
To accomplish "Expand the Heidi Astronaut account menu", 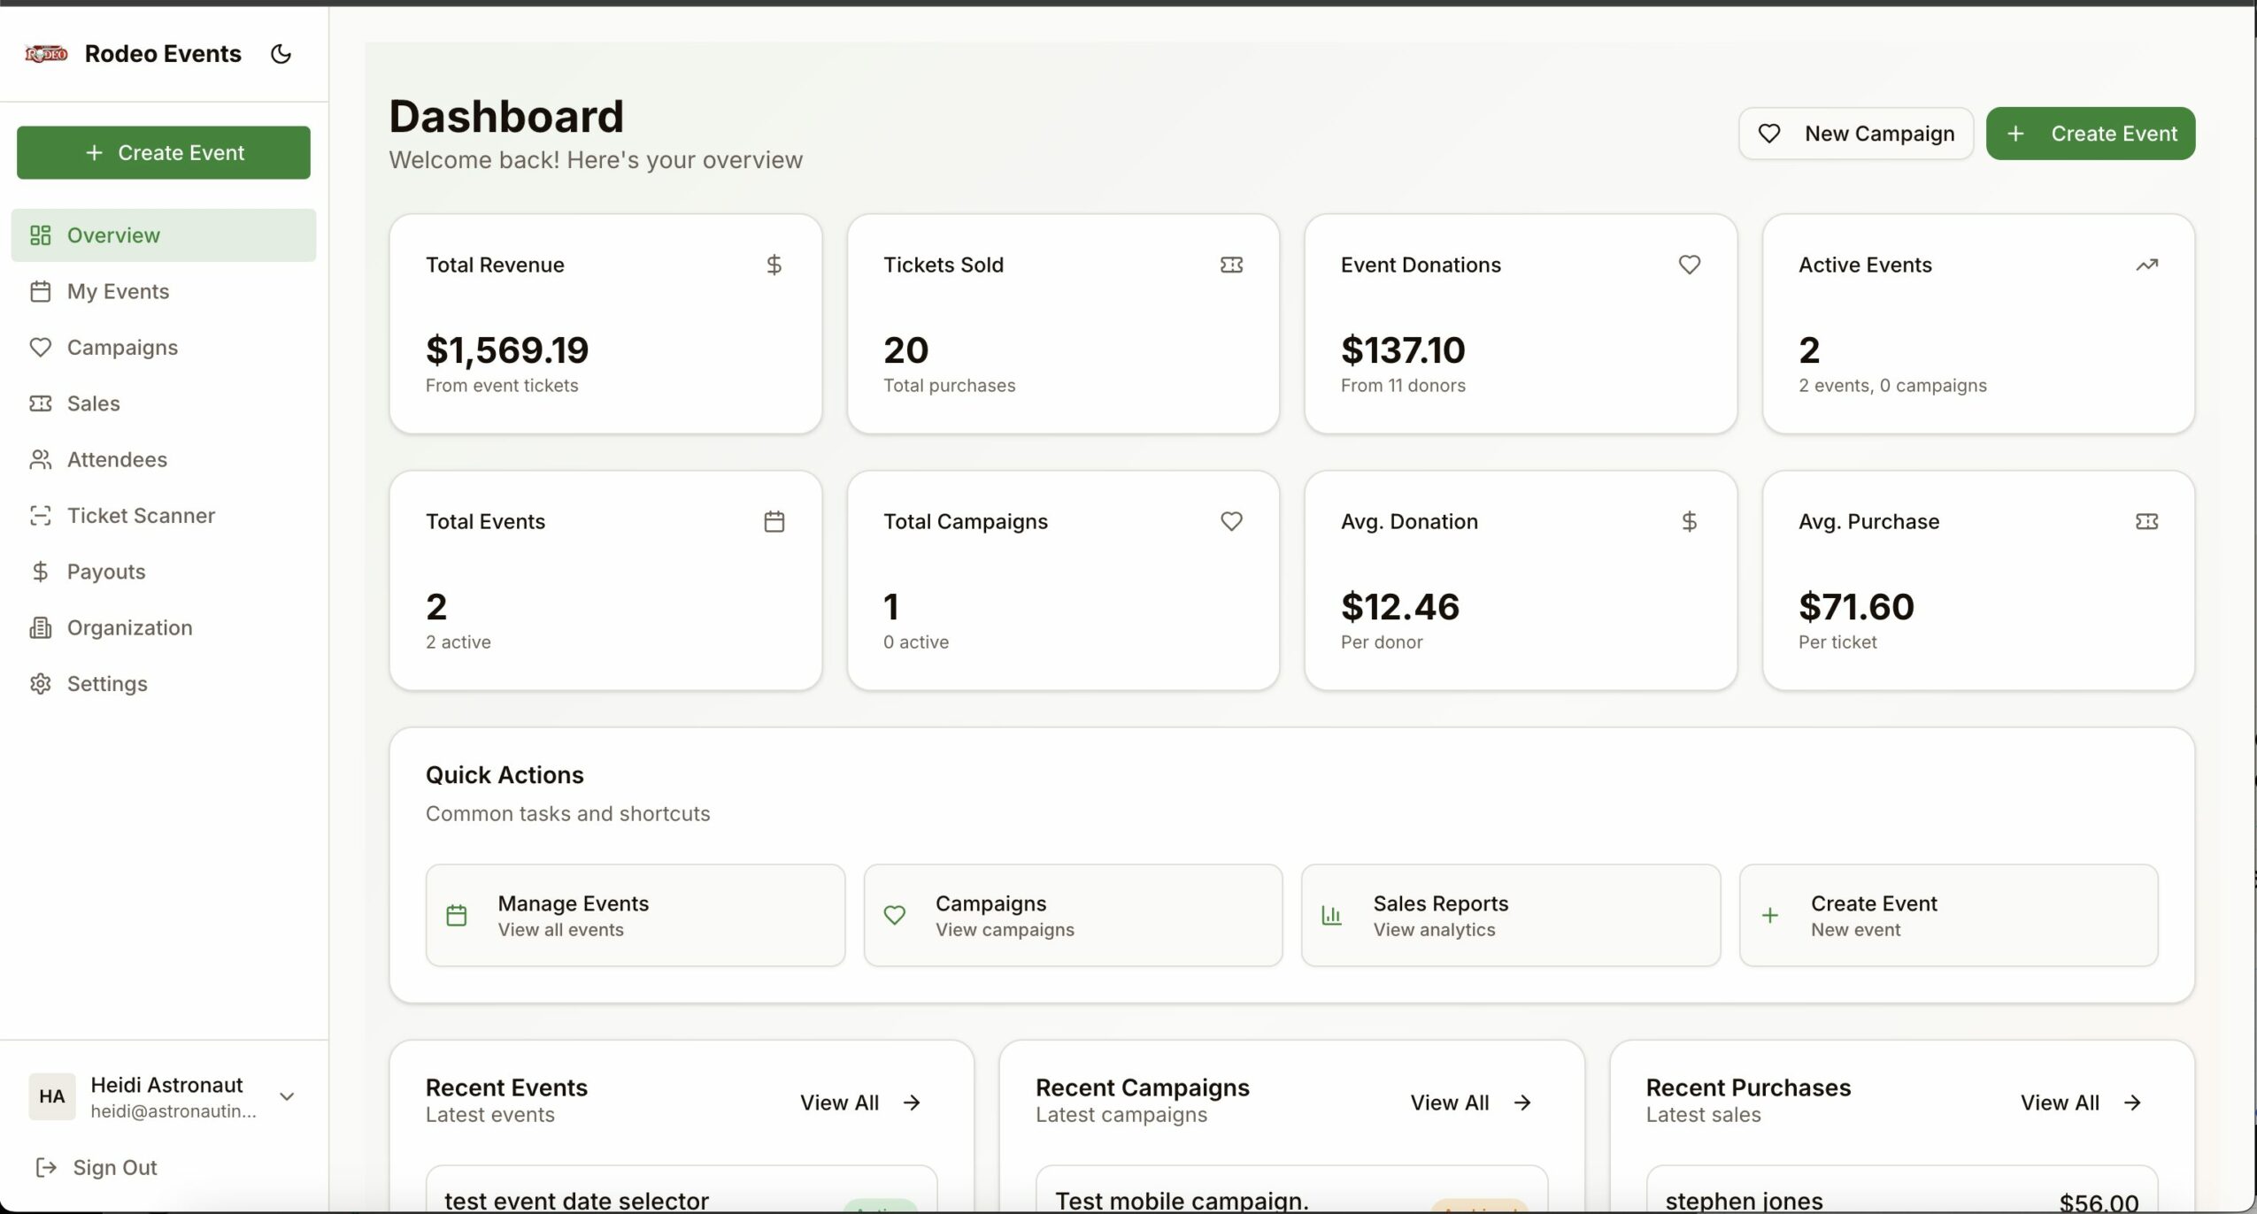I will [x=286, y=1096].
